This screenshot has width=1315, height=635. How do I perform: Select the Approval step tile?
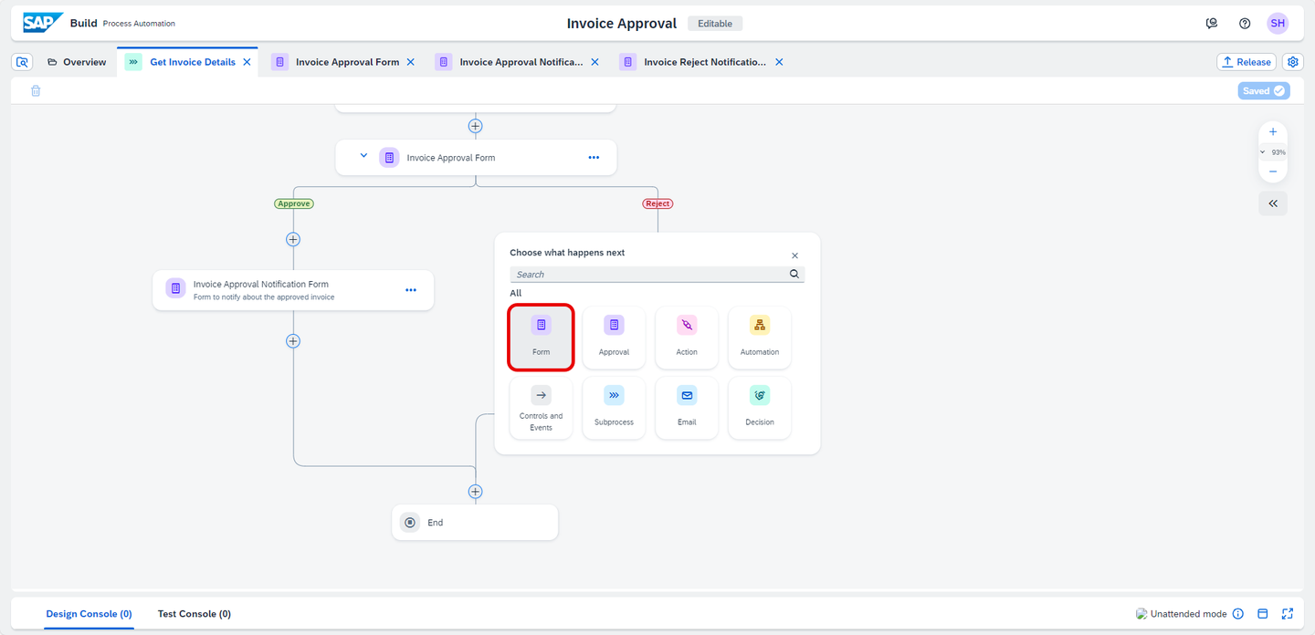pyautogui.click(x=614, y=338)
